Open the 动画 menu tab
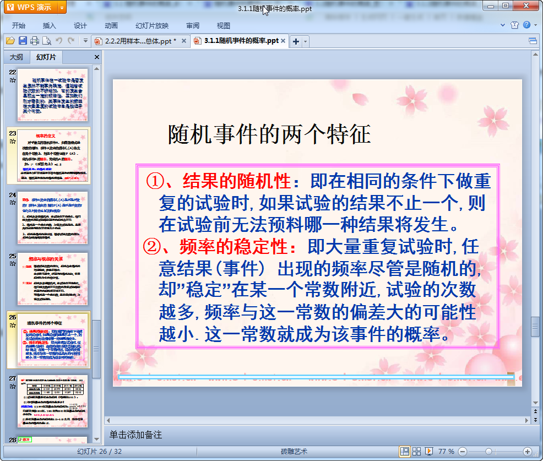Viewport: 543px width, 461px height. point(111,26)
